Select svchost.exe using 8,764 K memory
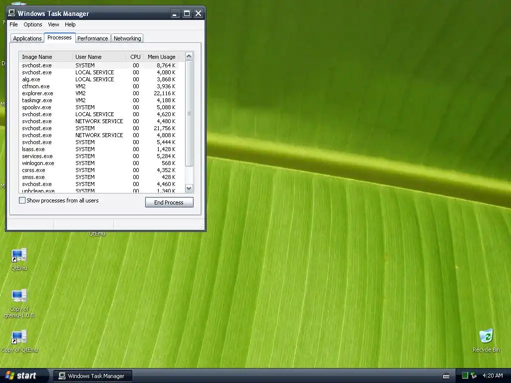Viewport: 511px width, 383px height. (99, 65)
